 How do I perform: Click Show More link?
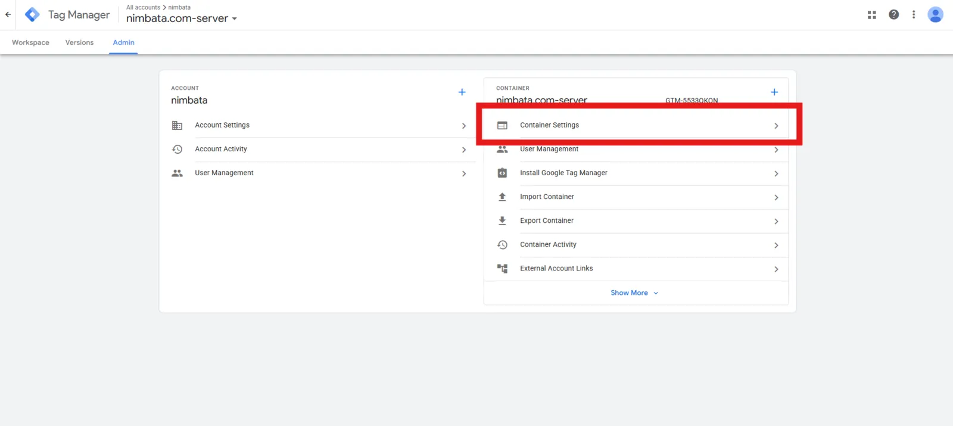(634, 293)
